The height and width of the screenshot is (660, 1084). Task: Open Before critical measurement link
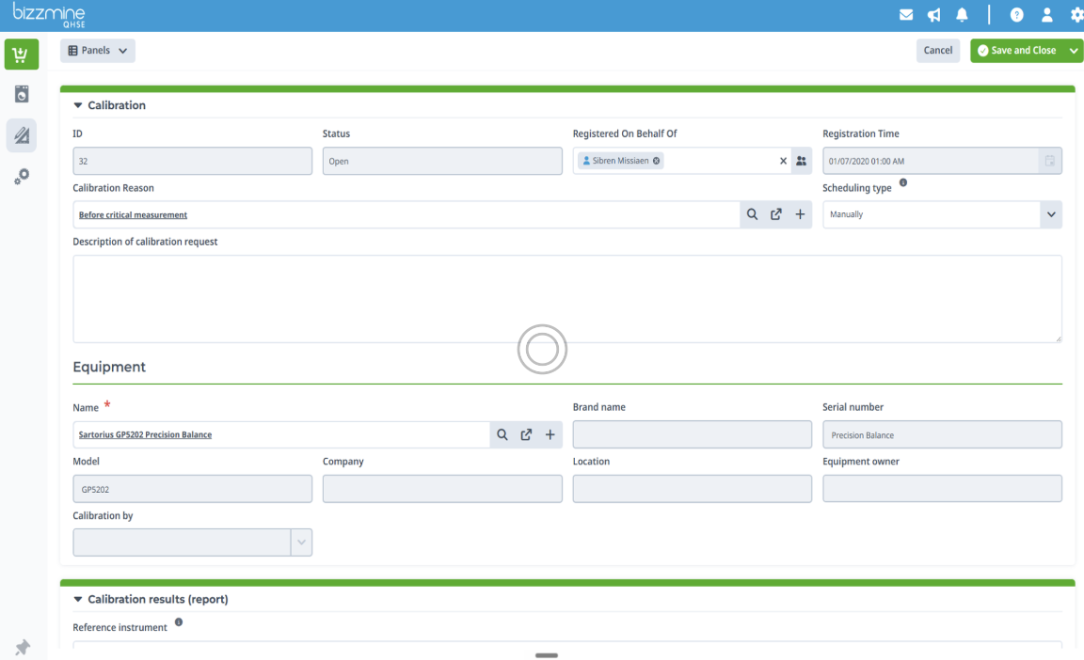pos(133,214)
